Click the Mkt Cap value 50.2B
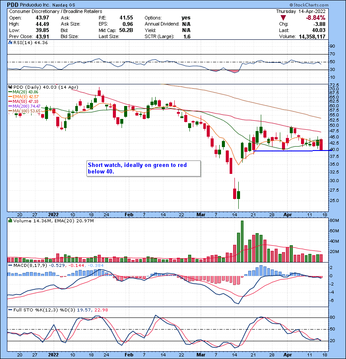 click(x=126, y=30)
